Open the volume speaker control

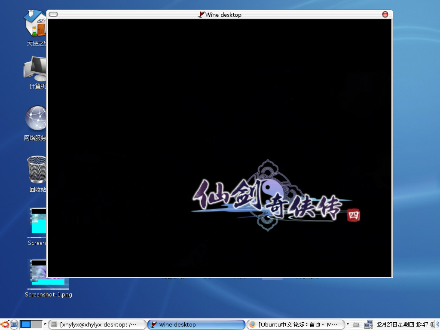pos(435,325)
